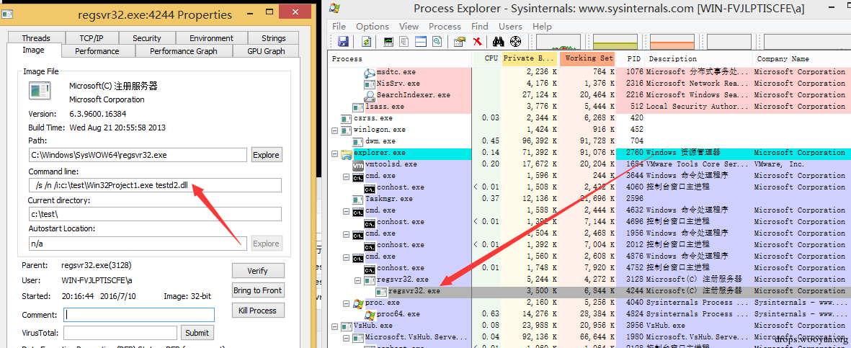Viewport: 851px width, 348px height.
Task: Collapse the cmd.exe node with PID 1956
Action: (347, 234)
